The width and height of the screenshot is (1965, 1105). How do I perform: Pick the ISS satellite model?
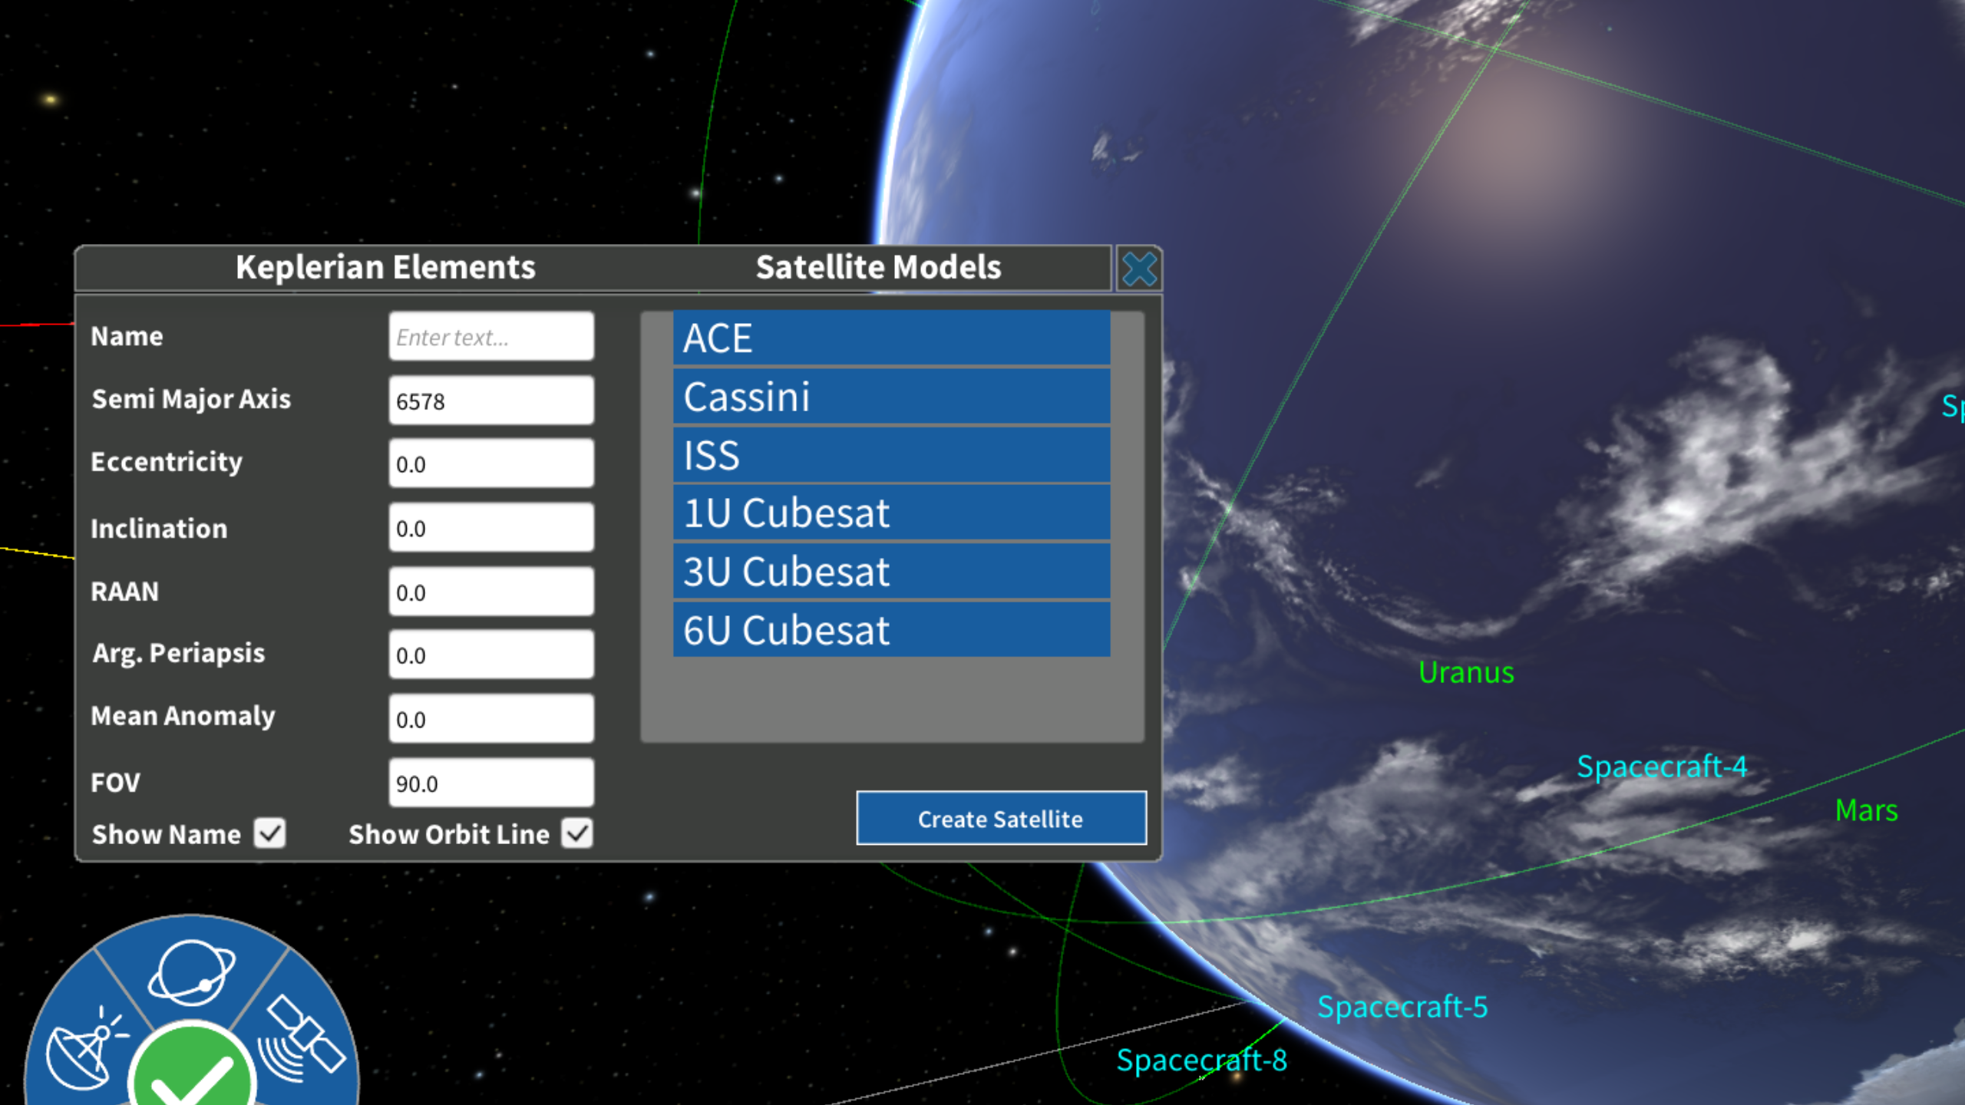coord(891,455)
